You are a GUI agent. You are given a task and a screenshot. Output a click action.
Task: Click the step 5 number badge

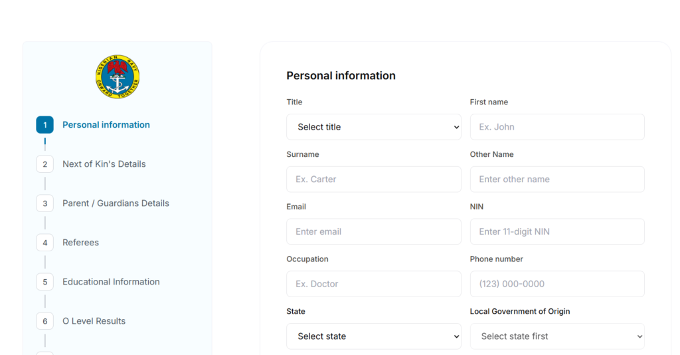(45, 282)
